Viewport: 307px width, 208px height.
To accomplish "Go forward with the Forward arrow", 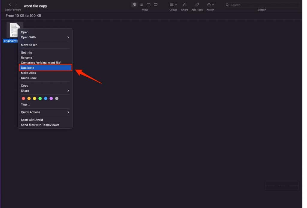I will click(16, 5).
